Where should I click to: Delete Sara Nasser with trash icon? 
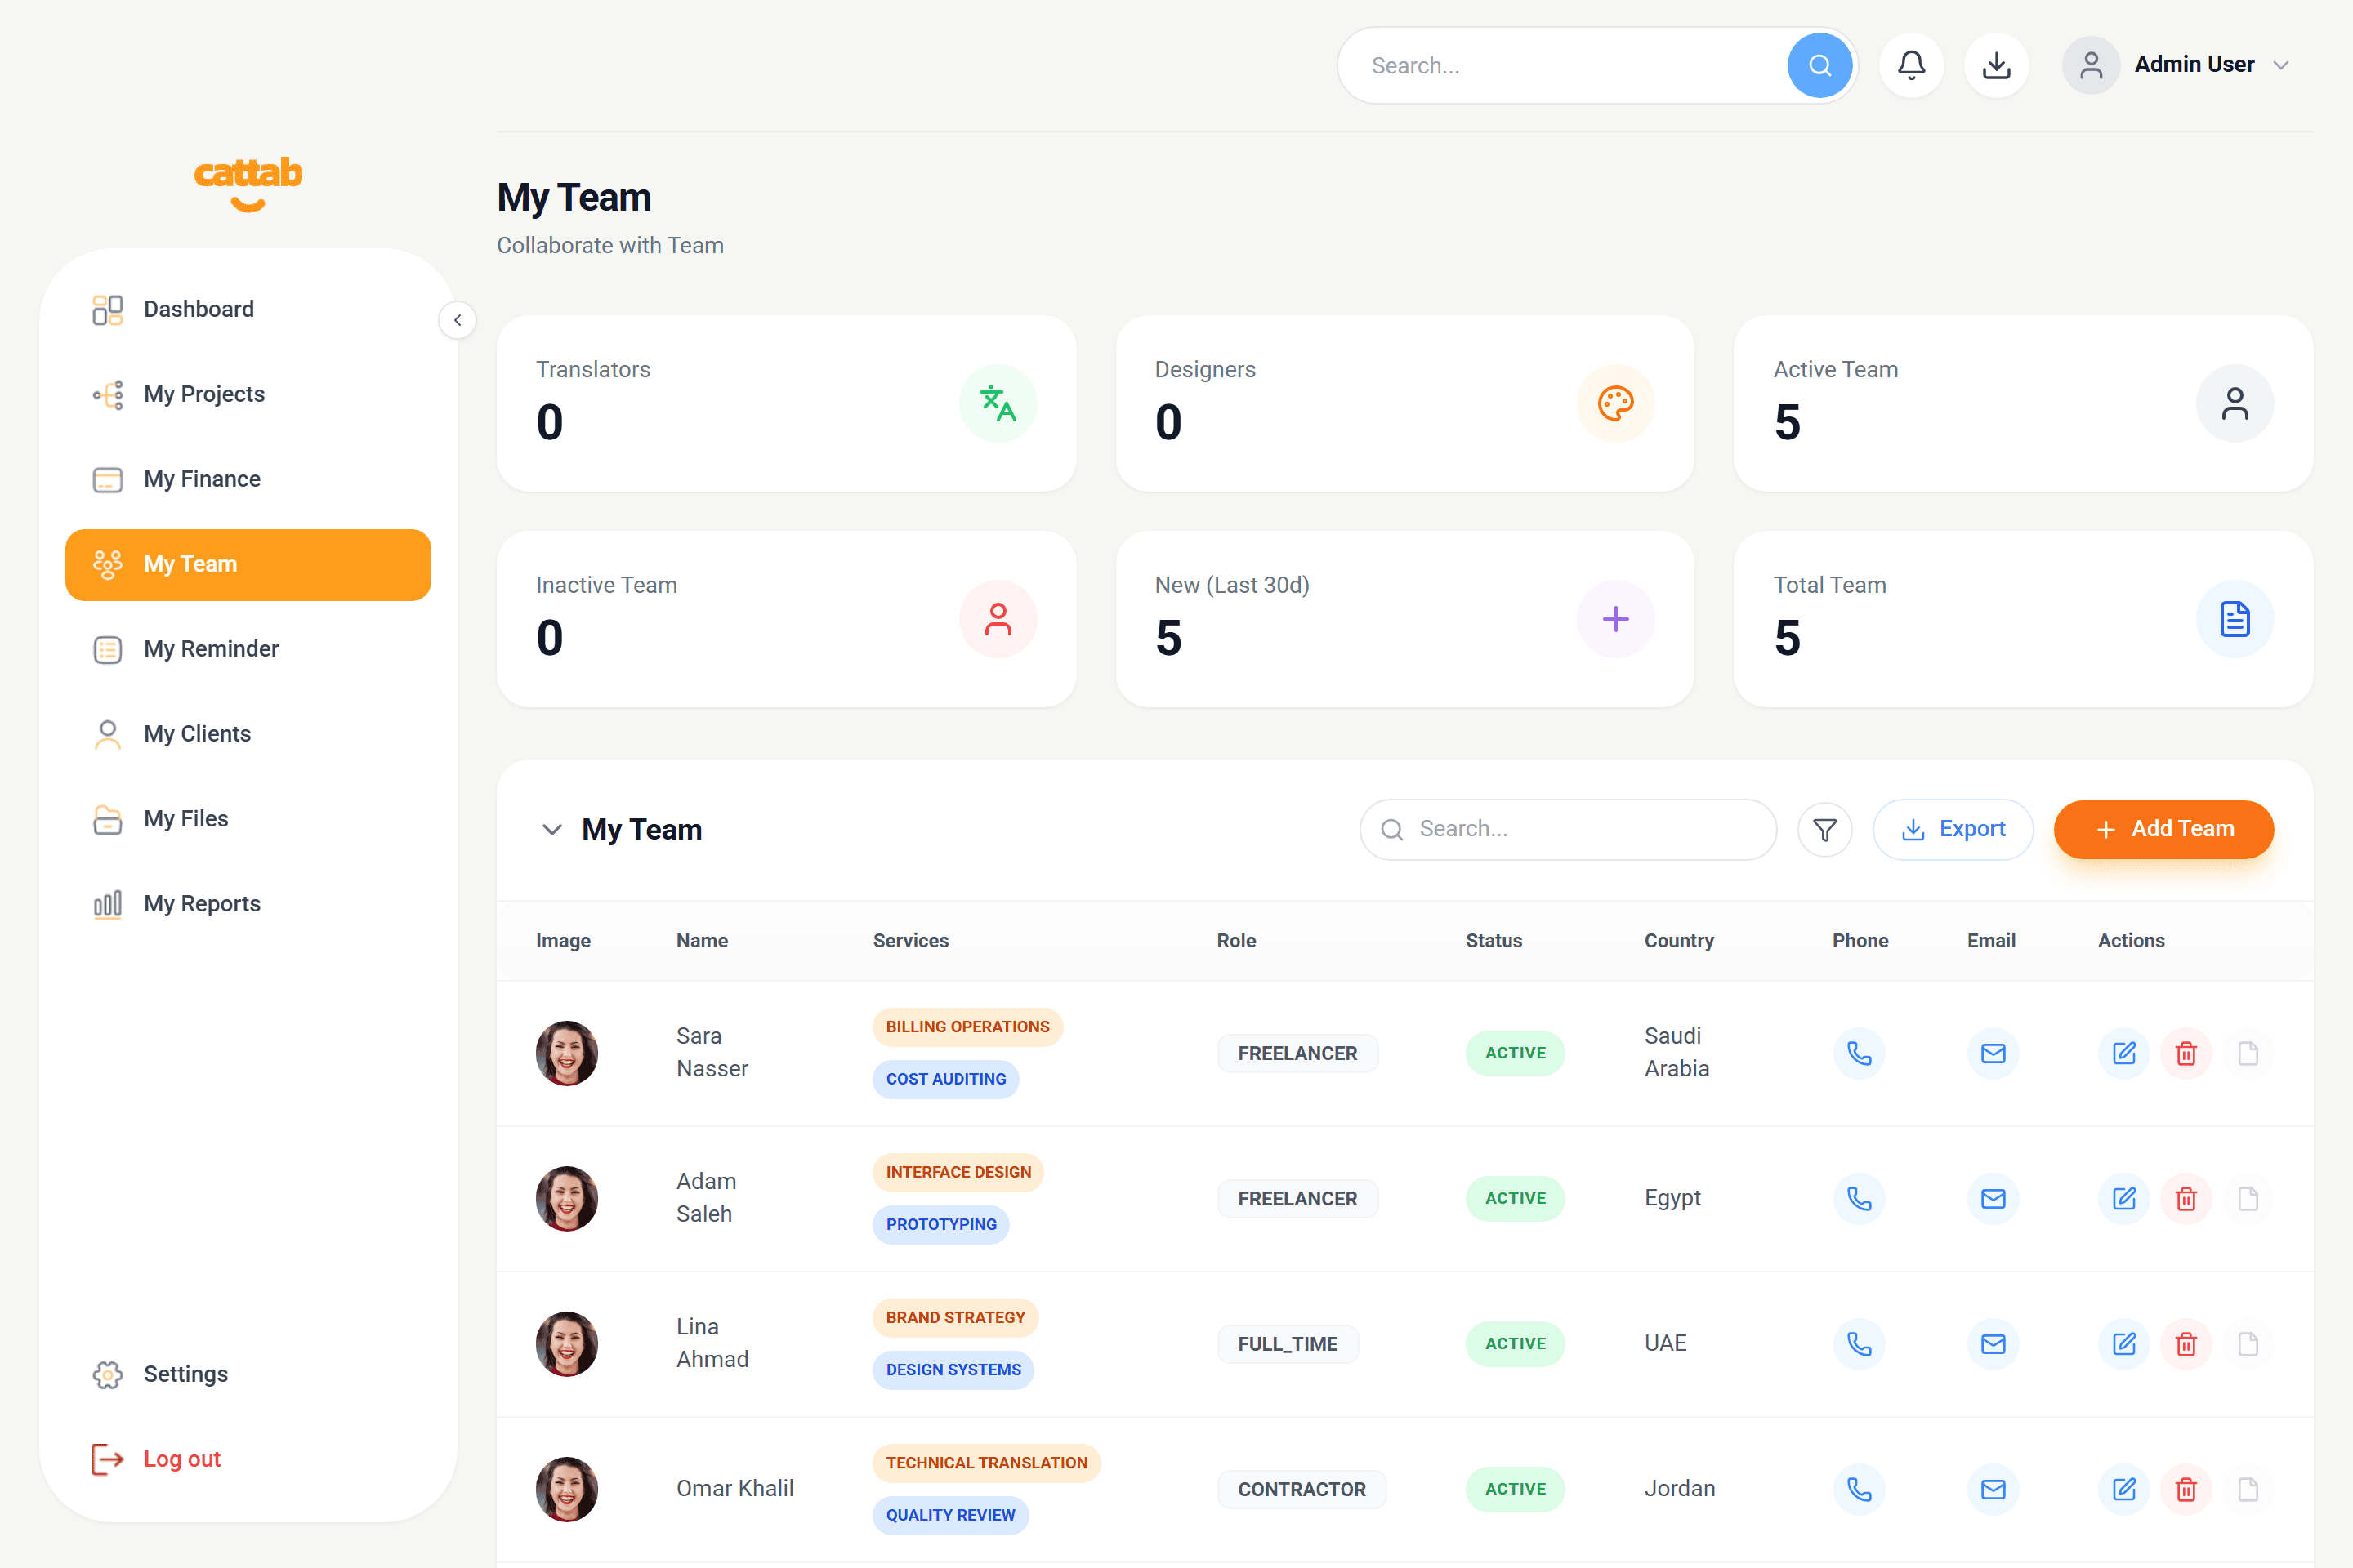pos(2186,1053)
